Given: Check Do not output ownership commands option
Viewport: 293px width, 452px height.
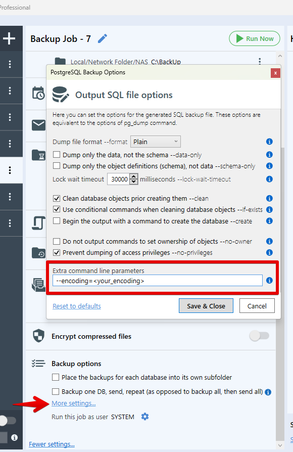Looking at the screenshot, I should (57, 241).
